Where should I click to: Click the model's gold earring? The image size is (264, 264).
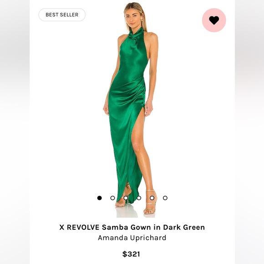[x=142, y=20]
